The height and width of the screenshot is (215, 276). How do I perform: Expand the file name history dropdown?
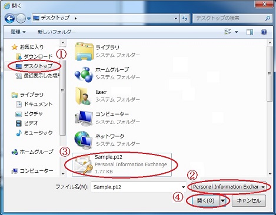click(x=183, y=187)
